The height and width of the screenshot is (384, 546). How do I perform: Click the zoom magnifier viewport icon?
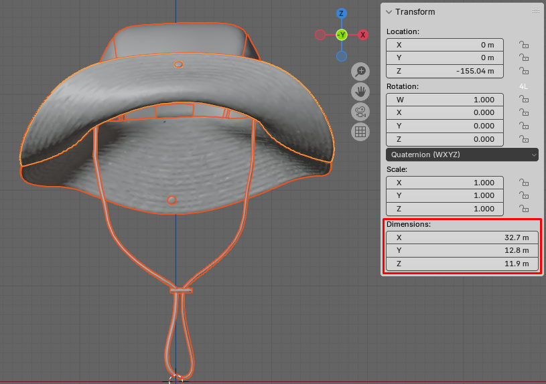click(x=360, y=72)
